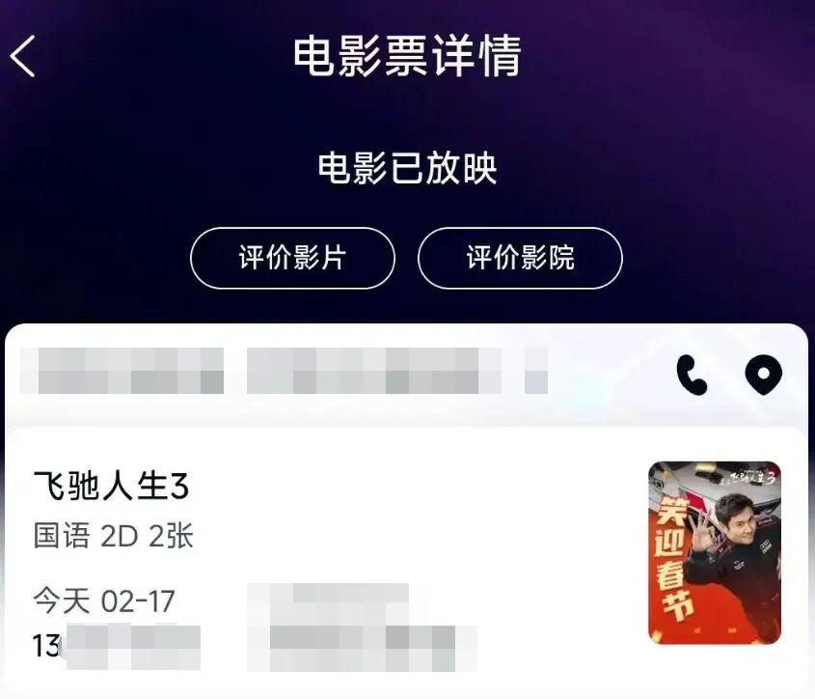815x699 pixels.
Task: Call the cinema via phone icon
Action: tap(692, 375)
